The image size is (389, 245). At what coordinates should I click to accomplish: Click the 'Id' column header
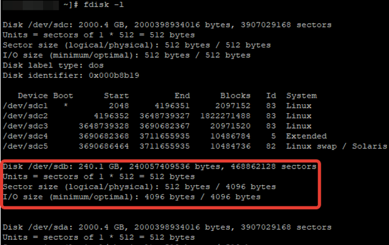[271, 96]
